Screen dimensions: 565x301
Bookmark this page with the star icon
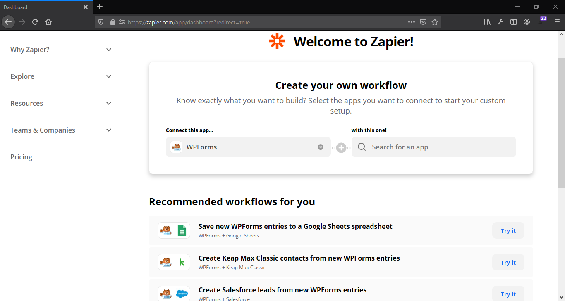(435, 22)
